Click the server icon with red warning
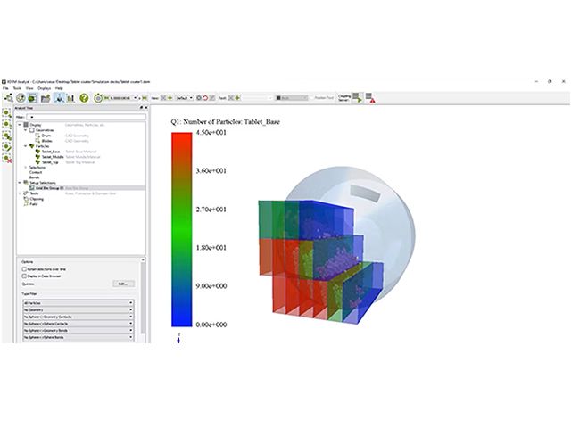This screenshot has width=571, height=428. tap(370, 97)
